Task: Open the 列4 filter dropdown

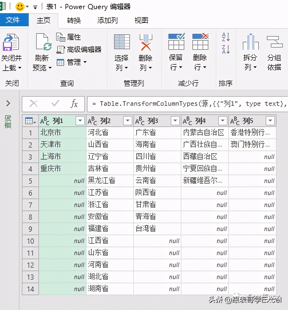Action: coord(223,121)
